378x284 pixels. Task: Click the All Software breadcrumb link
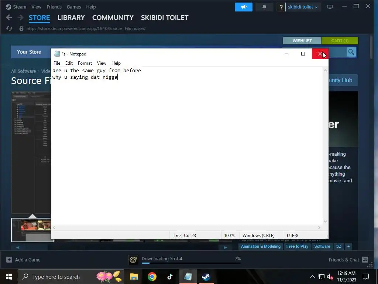23,71
